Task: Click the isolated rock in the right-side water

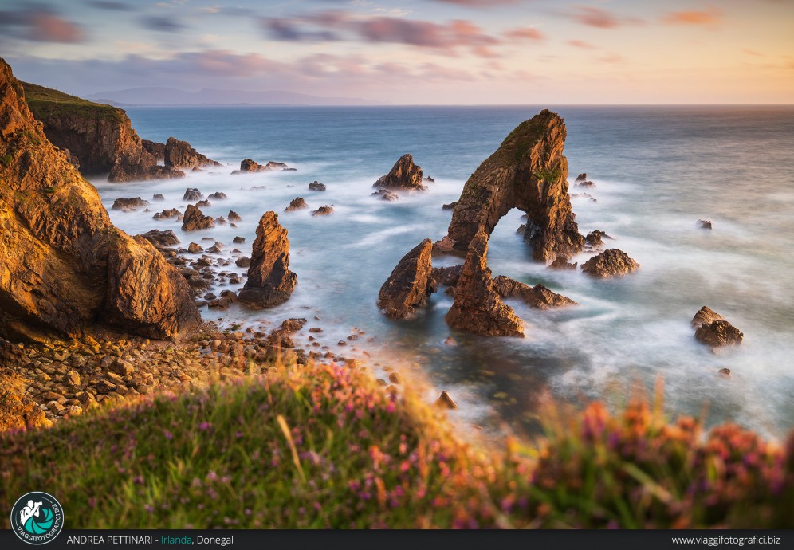Action: point(717,329)
